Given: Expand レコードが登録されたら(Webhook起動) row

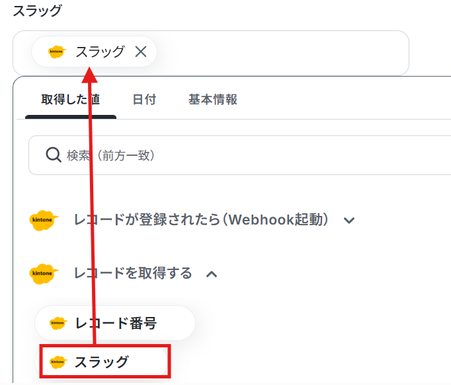Looking at the screenshot, I should coord(192,220).
